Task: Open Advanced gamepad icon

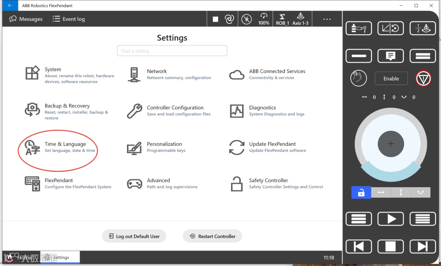Action: coord(134,184)
